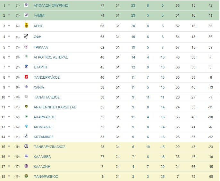Click the ΠΑΝΕΛΕΥΣΙΝΙΑΚΟΣ team crest icon

tap(26, 146)
